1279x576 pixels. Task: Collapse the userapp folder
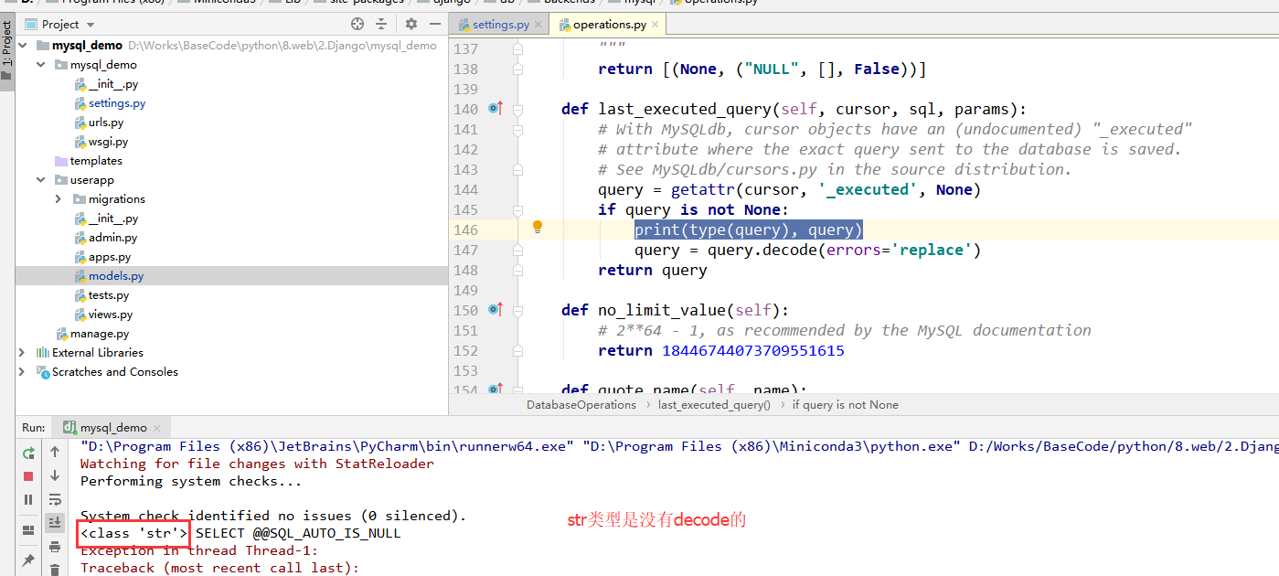tap(41, 180)
